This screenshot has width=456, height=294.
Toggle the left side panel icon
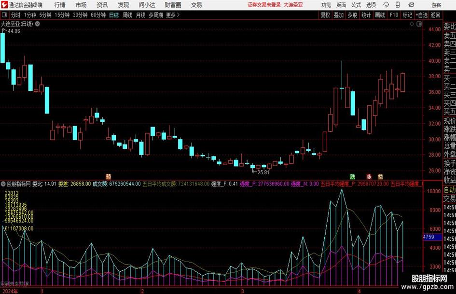click(4, 15)
